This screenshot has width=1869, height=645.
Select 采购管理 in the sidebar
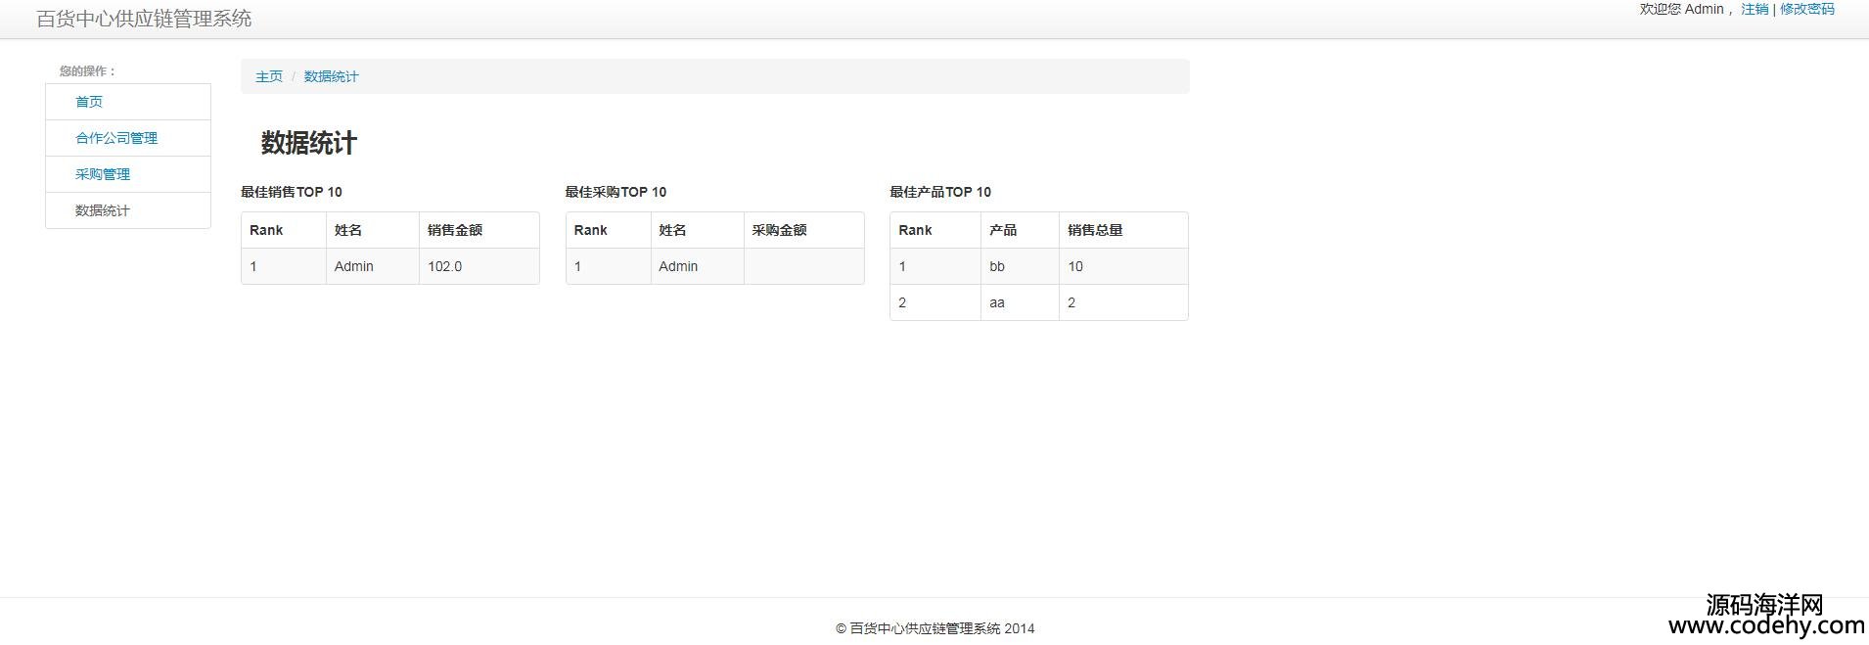point(103,174)
